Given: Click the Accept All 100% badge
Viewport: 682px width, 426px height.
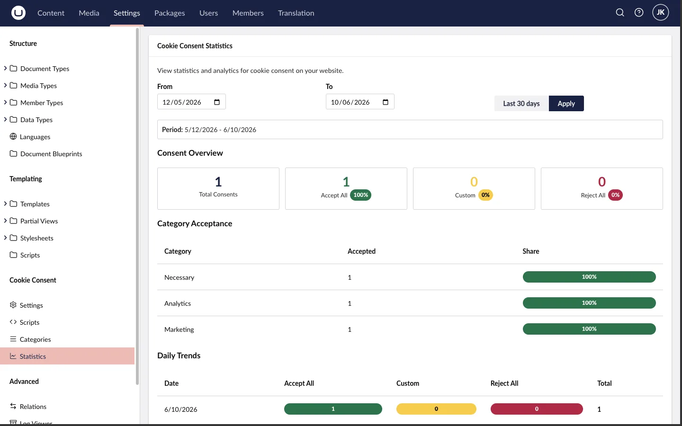Looking at the screenshot, I should (360, 195).
